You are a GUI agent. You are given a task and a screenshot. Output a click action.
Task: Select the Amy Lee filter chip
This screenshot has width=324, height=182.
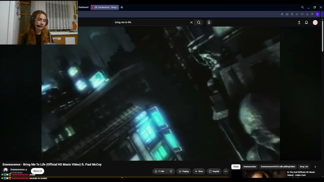pyautogui.click(x=304, y=167)
